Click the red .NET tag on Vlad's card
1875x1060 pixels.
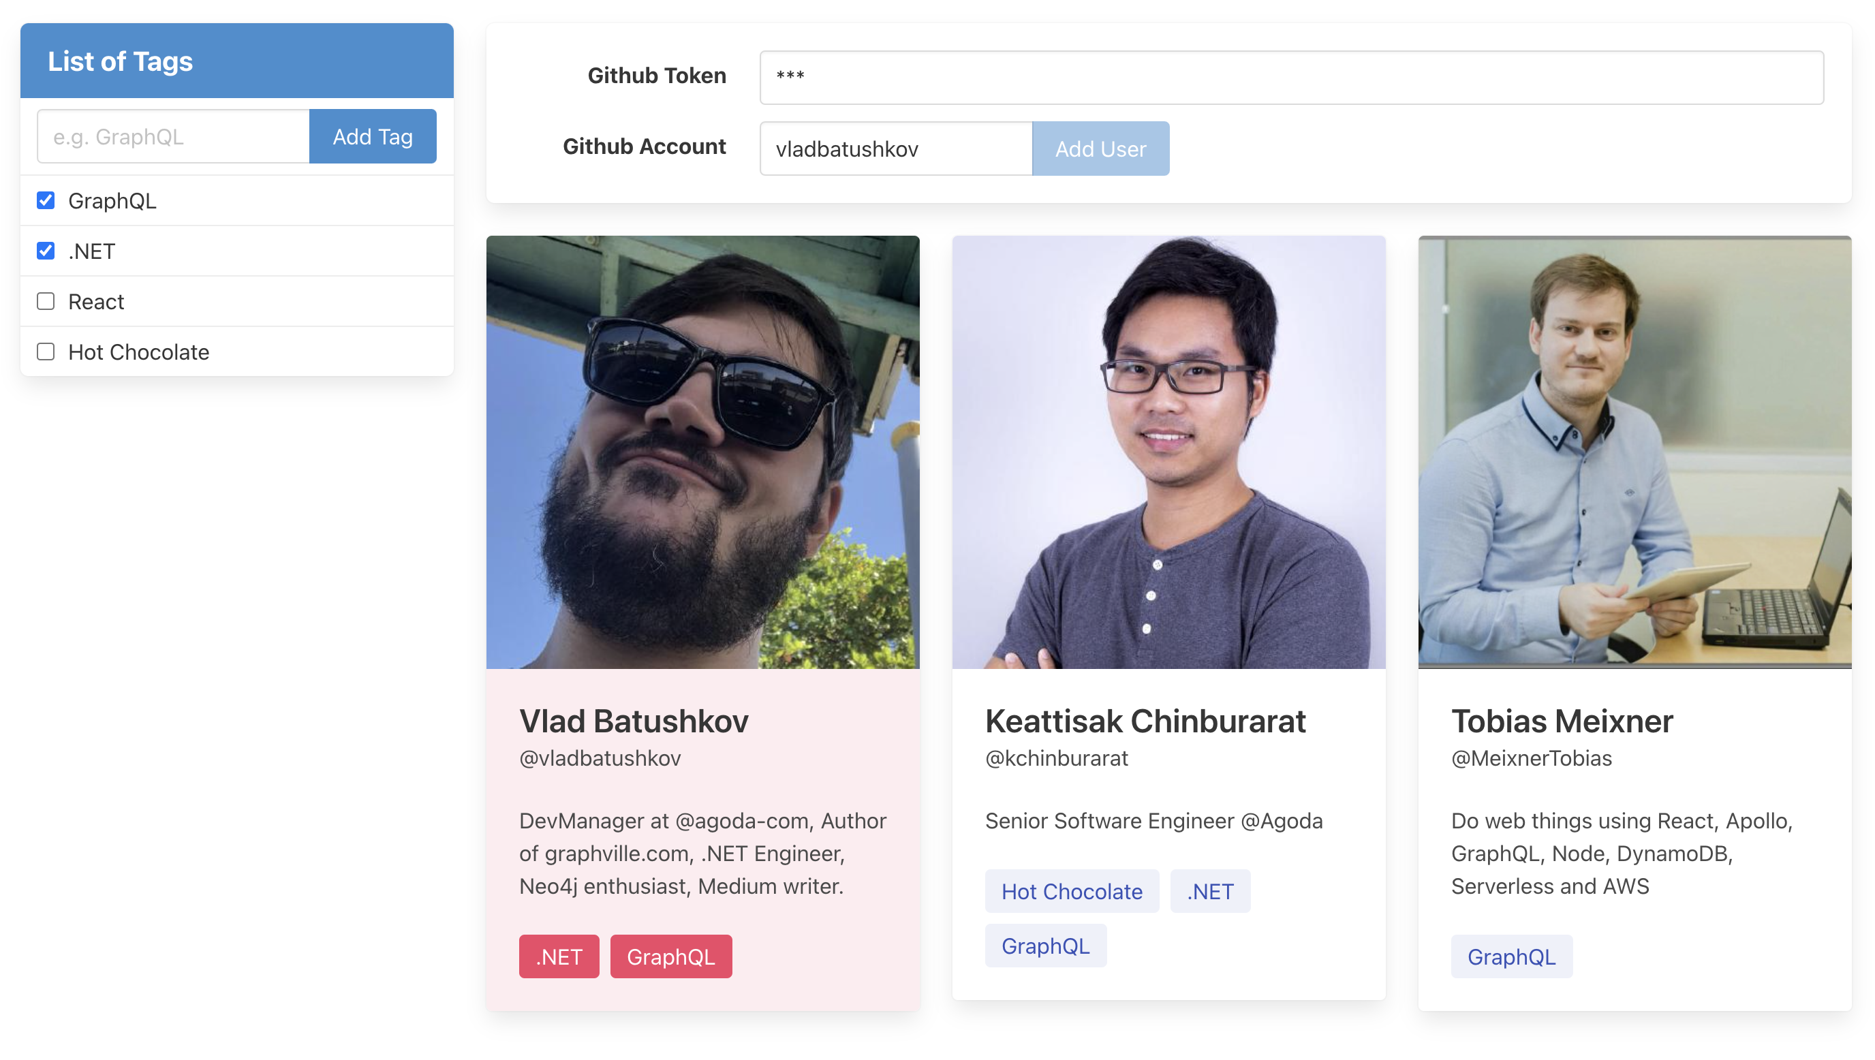(x=558, y=956)
